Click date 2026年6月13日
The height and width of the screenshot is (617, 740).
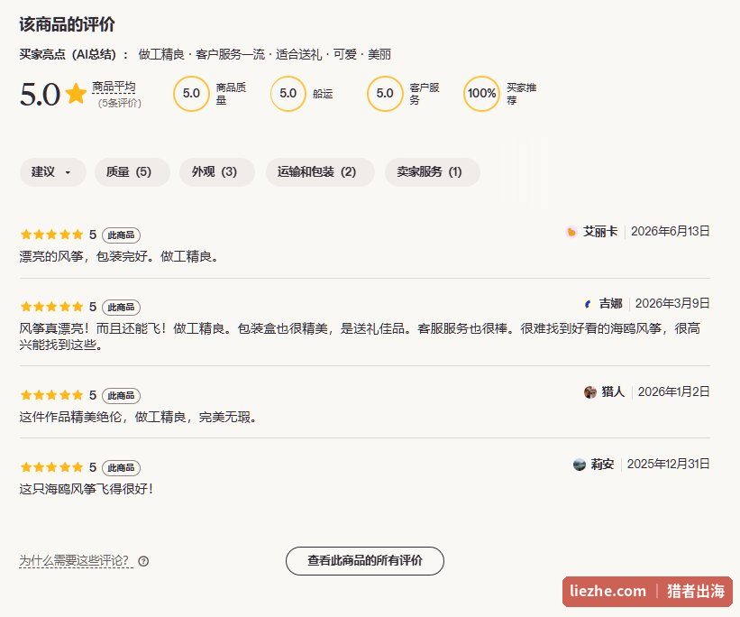(x=671, y=231)
